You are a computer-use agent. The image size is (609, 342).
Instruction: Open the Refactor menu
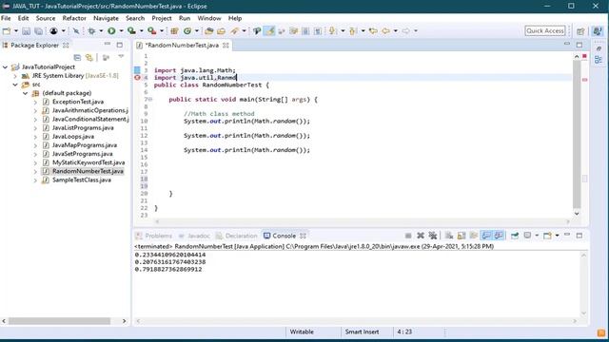coord(74,18)
